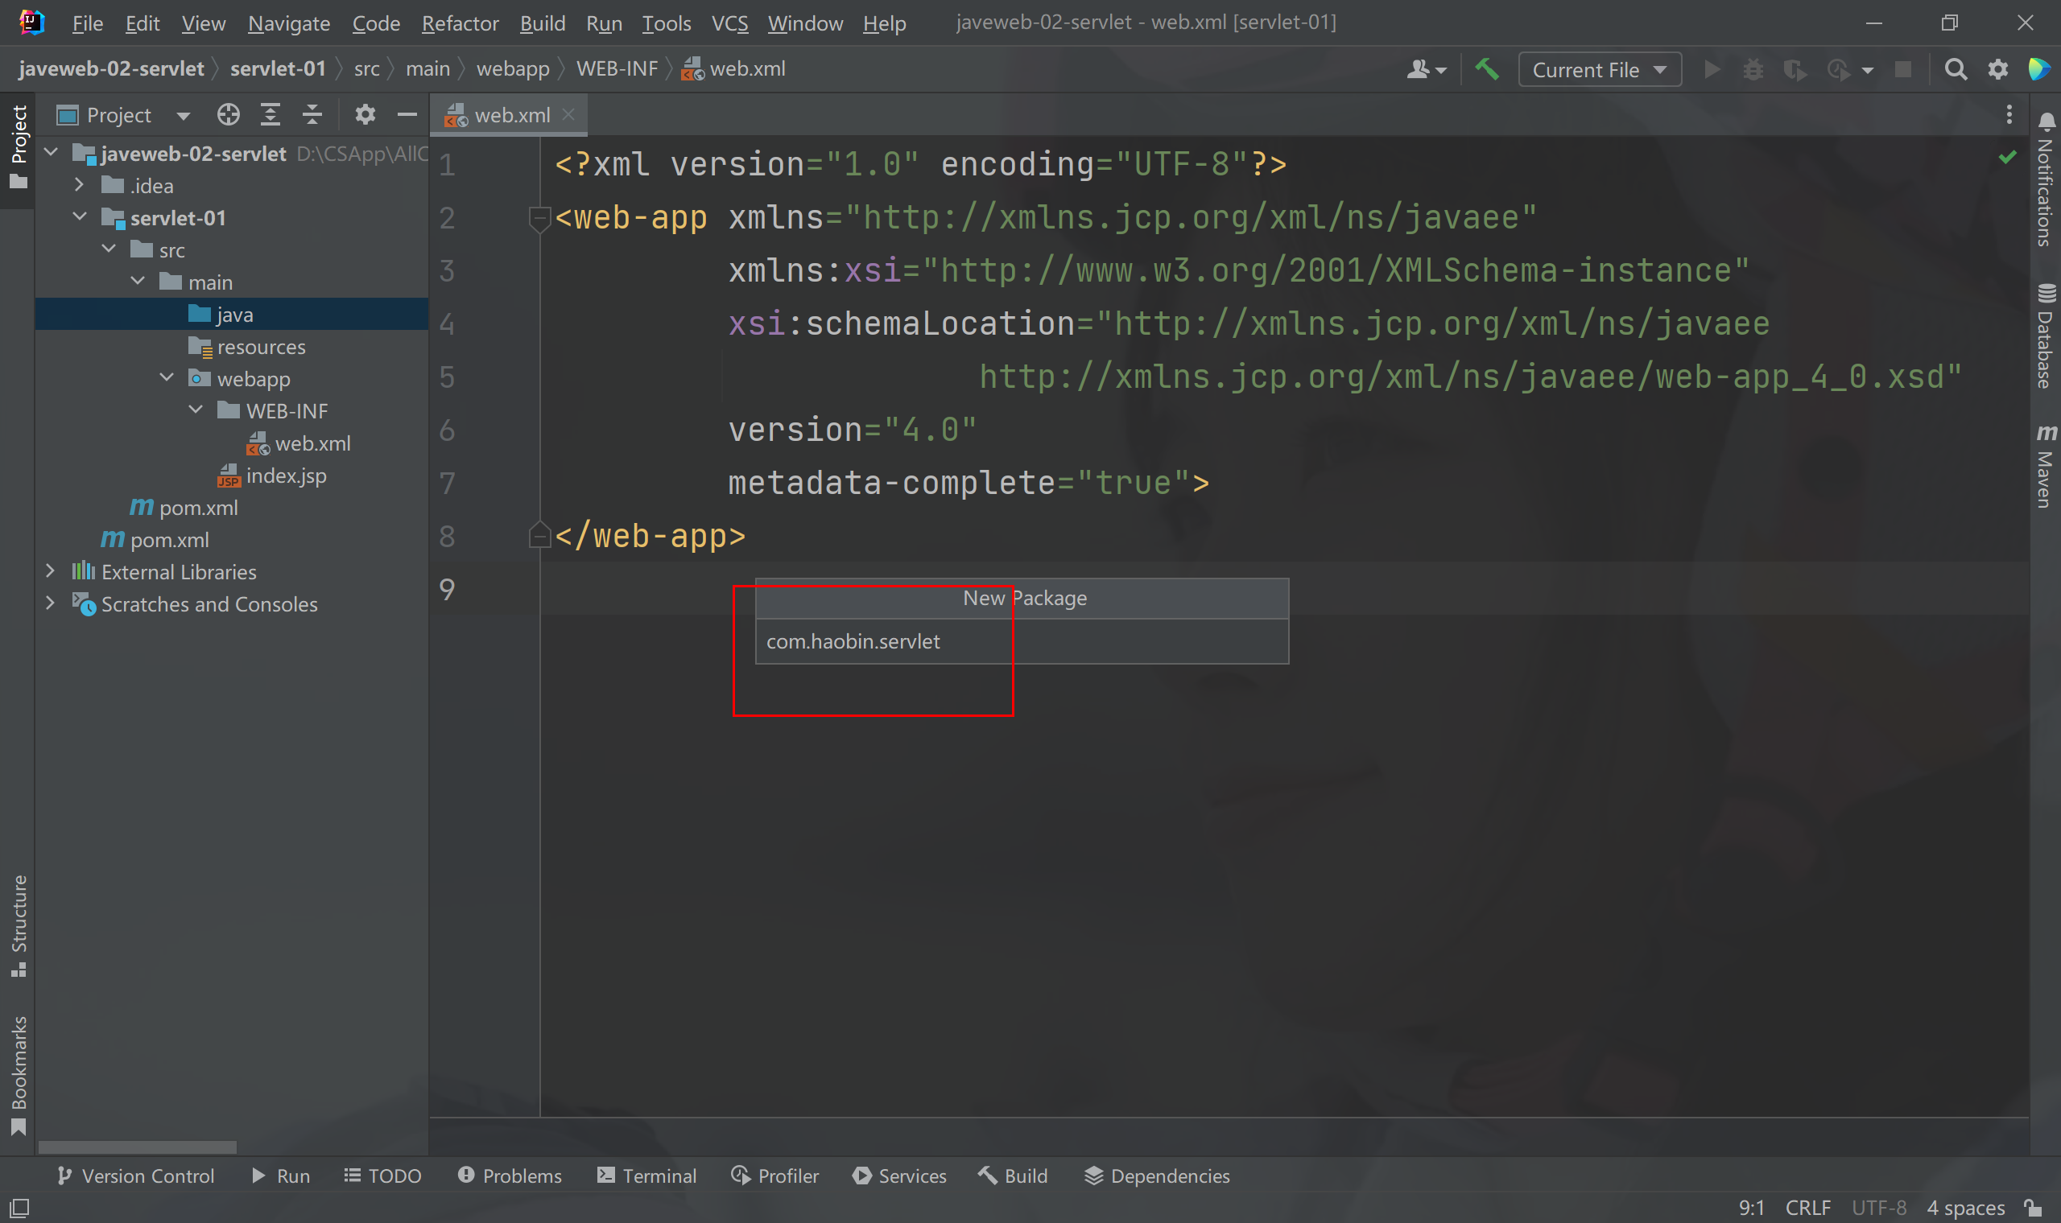The height and width of the screenshot is (1223, 2061).
Task: Click the CRLF line separator status entry
Action: [1807, 1209]
